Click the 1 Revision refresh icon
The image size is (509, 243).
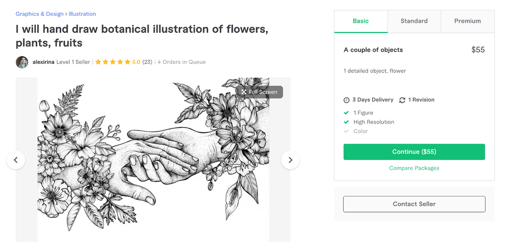tap(402, 100)
